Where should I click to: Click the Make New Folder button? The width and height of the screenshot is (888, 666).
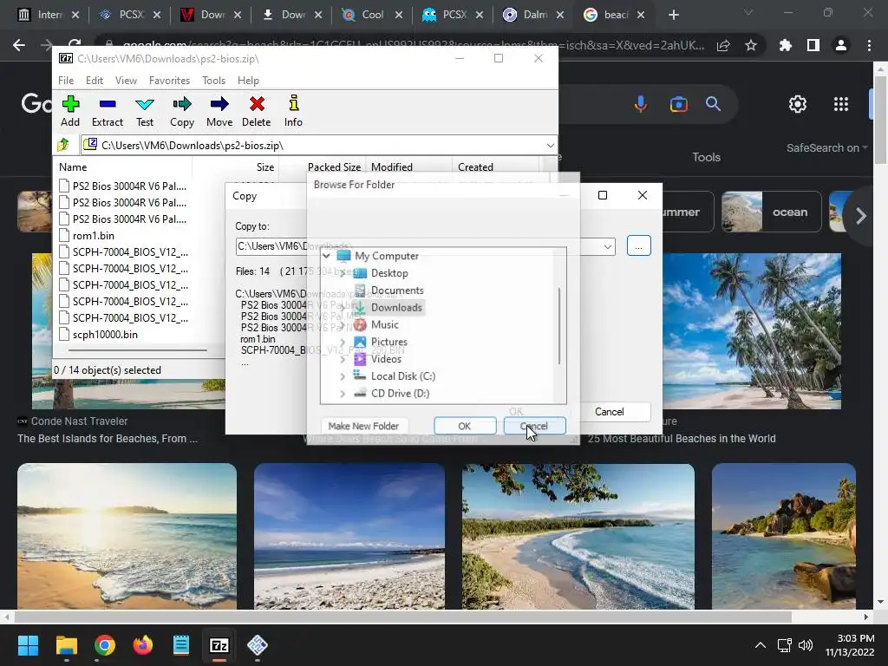[x=363, y=426]
